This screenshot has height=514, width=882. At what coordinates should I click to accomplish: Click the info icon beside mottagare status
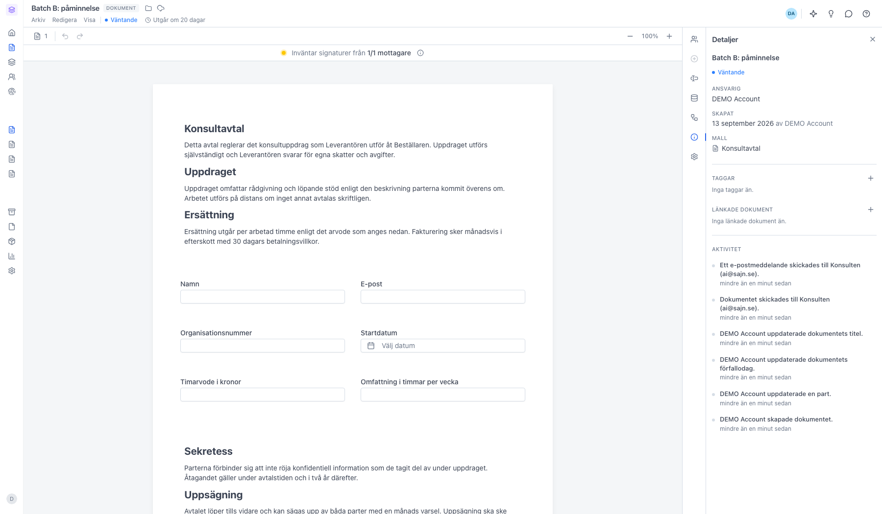click(x=420, y=53)
